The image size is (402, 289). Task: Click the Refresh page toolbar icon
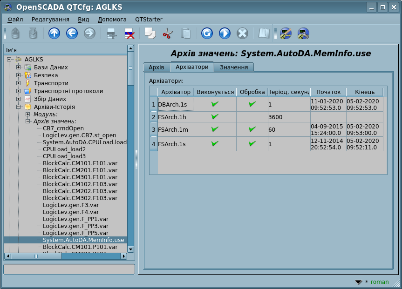pos(207,33)
